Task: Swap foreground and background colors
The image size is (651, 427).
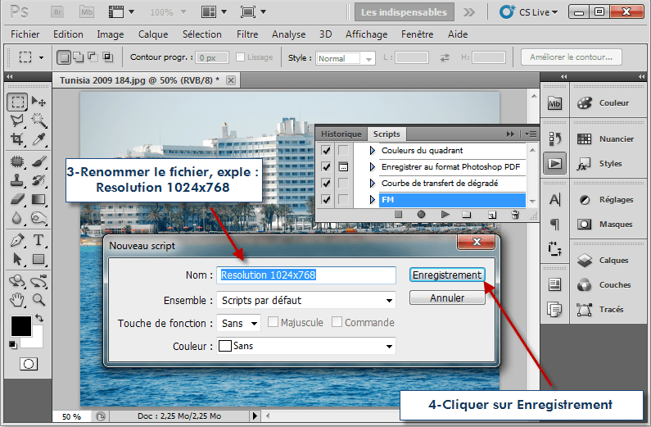Action: point(39,318)
